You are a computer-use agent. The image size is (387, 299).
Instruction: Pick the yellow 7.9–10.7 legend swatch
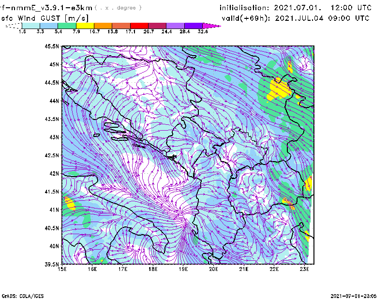pyautogui.click(x=85, y=26)
